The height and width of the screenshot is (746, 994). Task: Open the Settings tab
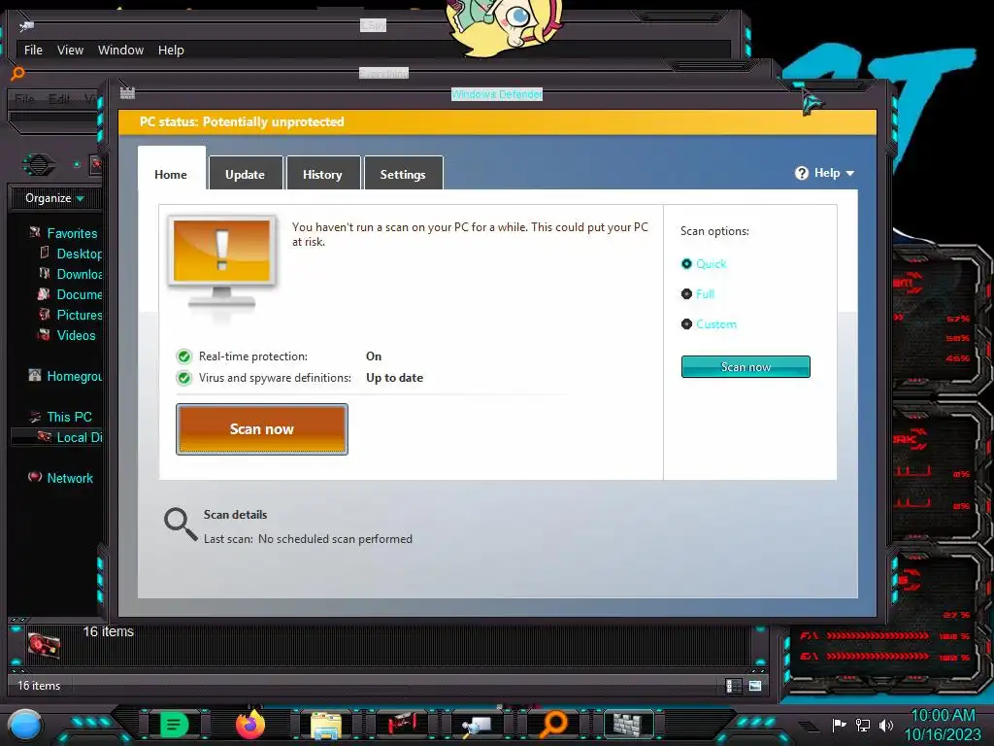click(x=403, y=174)
